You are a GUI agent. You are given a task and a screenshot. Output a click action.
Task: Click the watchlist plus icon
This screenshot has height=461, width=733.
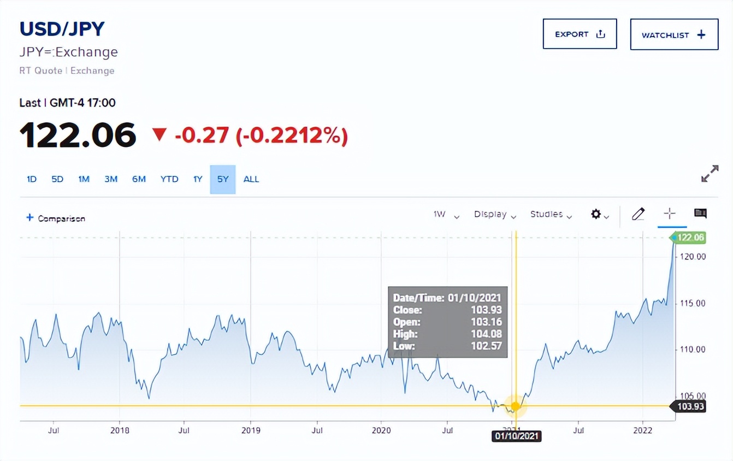701,35
